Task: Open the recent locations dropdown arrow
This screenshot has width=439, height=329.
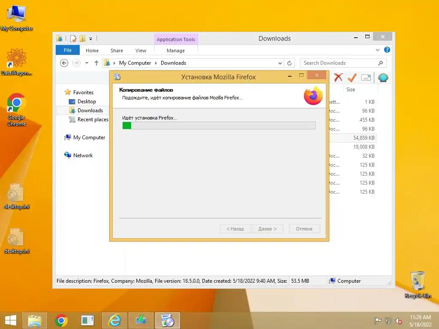Action: coord(87,63)
